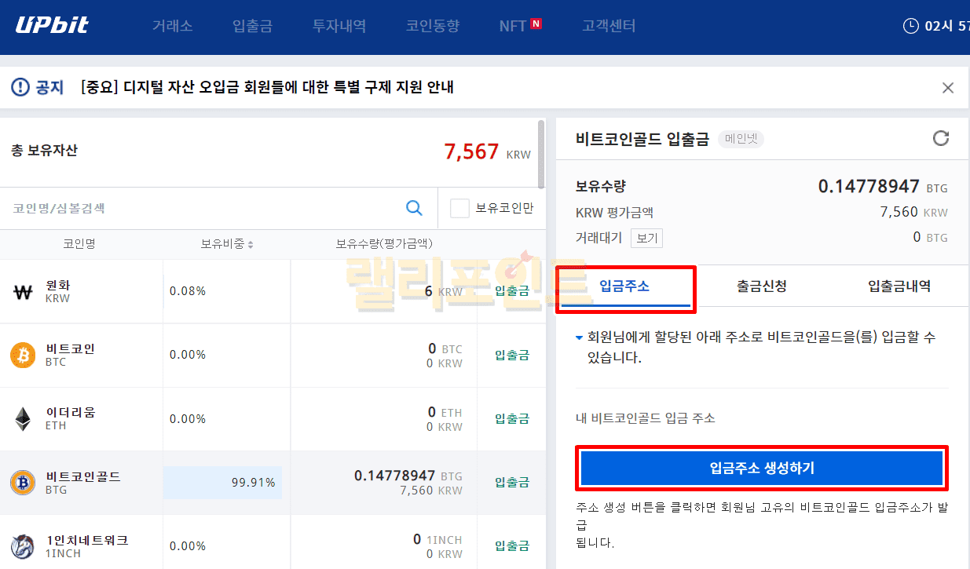Viewport: 970px width, 569px height.
Task: Click the Bitcoin Gold BTG coin icon
Action: (x=23, y=483)
